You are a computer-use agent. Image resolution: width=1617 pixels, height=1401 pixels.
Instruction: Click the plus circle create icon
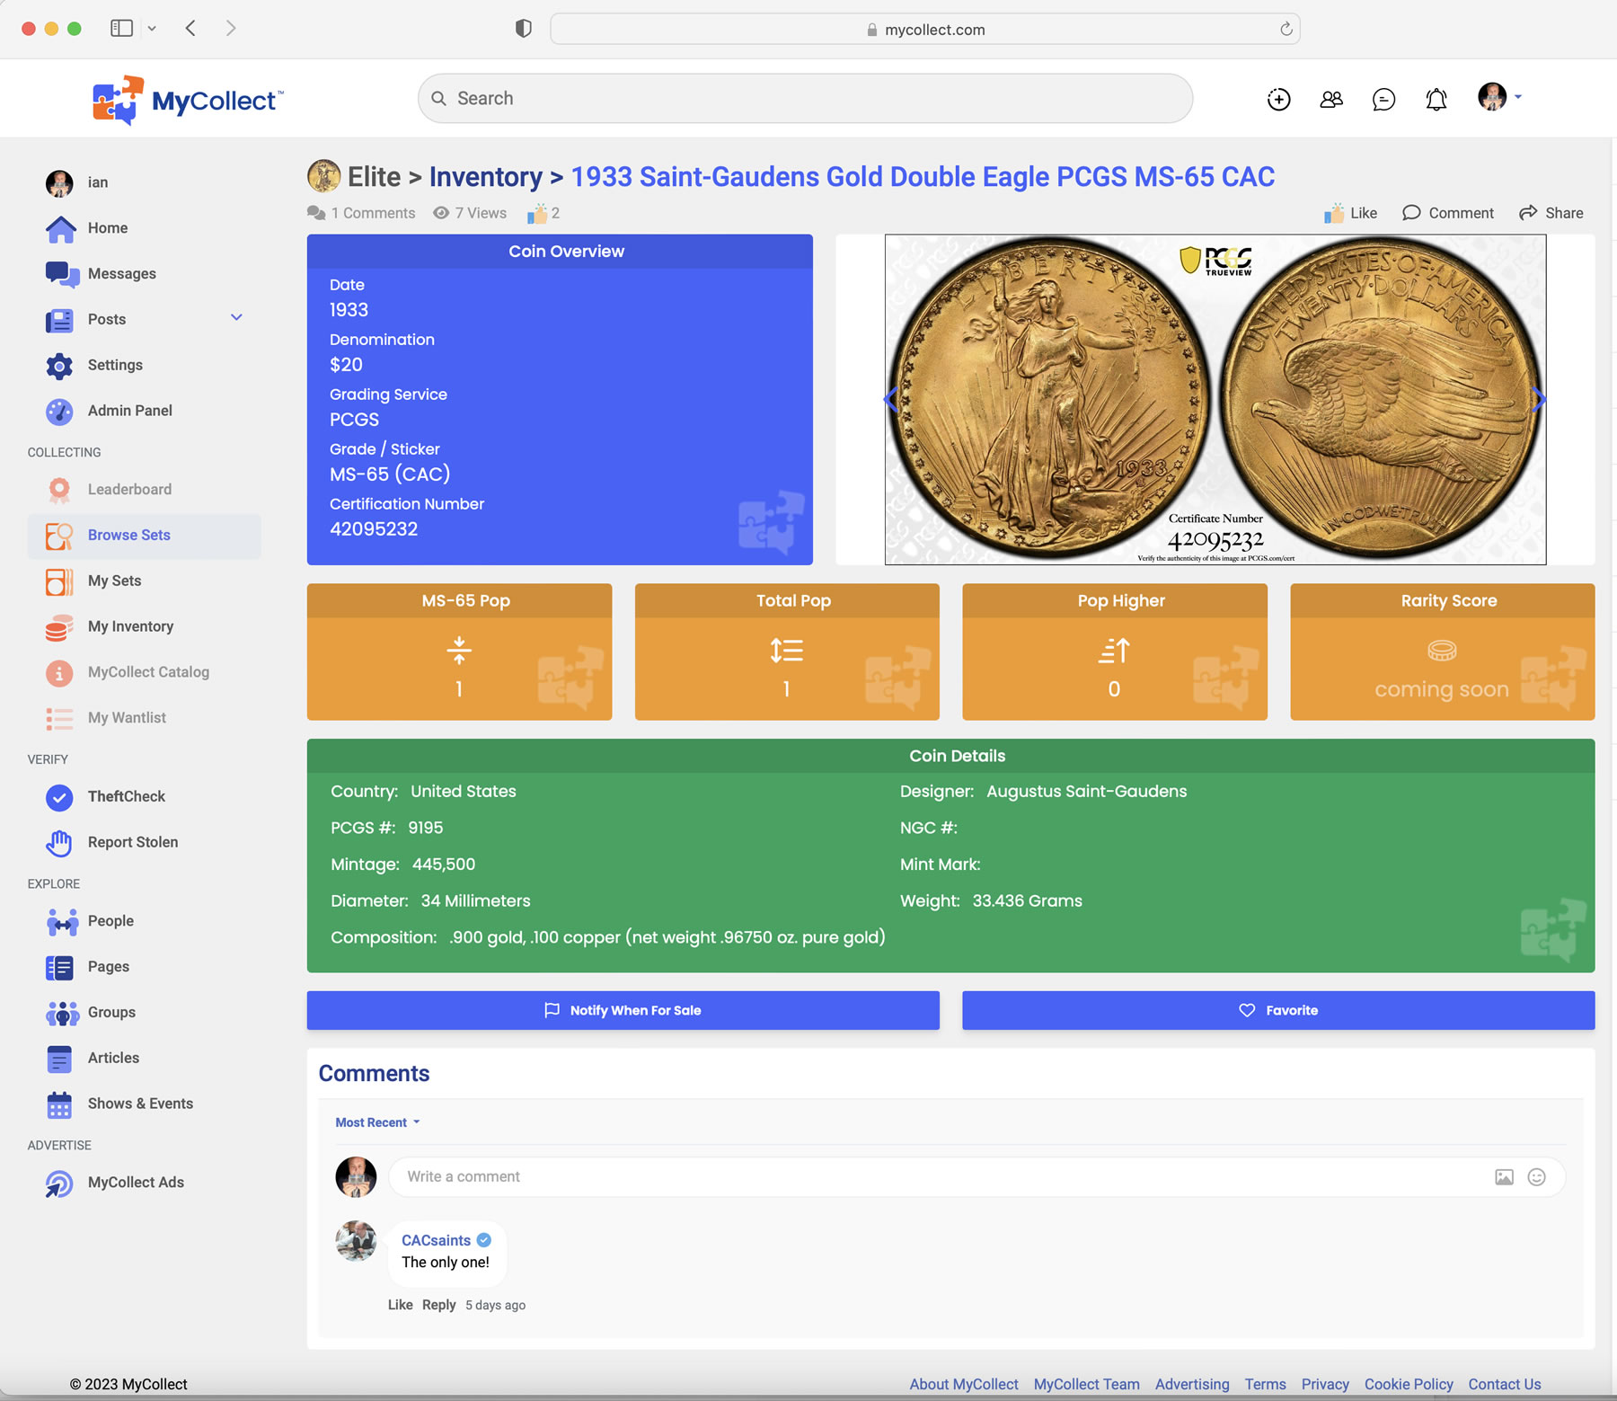point(1278,99)
